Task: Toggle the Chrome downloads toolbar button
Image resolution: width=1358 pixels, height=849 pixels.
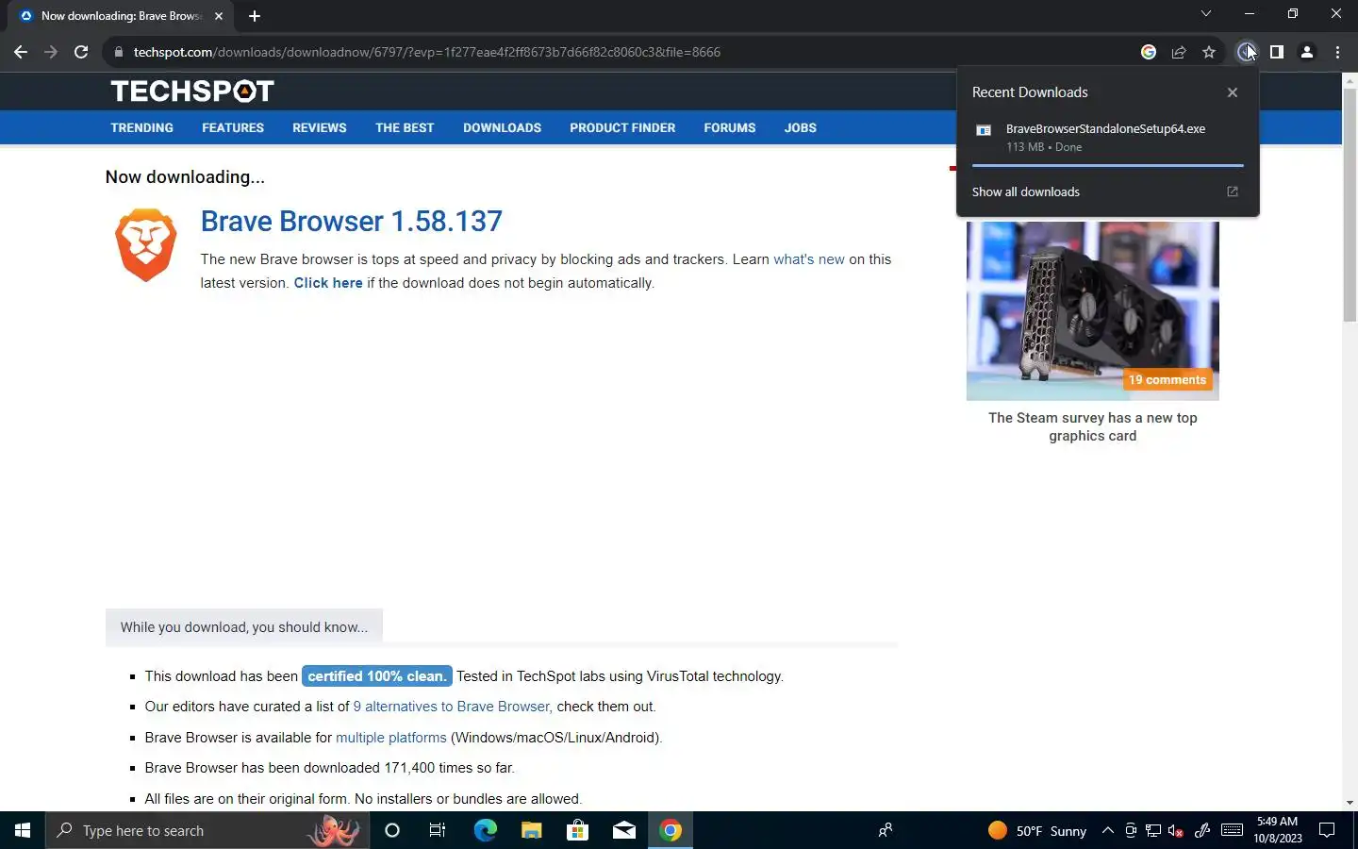Action: pyautogui.click(x=1246, y=52)
